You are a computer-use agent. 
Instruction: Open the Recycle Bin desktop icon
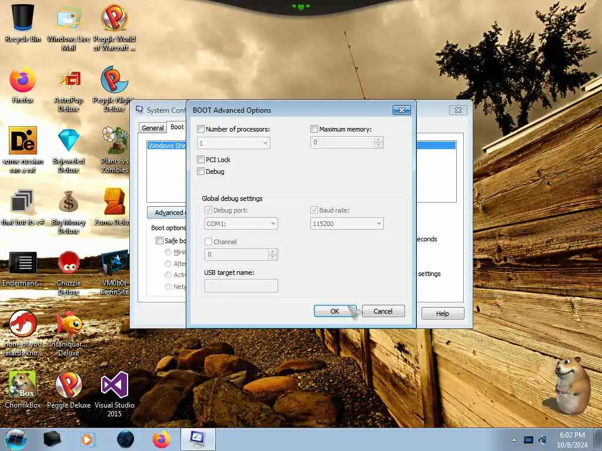(x=23, y=23)
